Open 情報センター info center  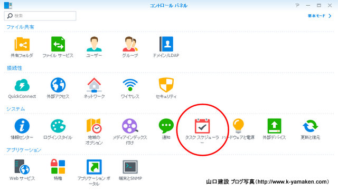pyautogui.click(x=22, y=126)
